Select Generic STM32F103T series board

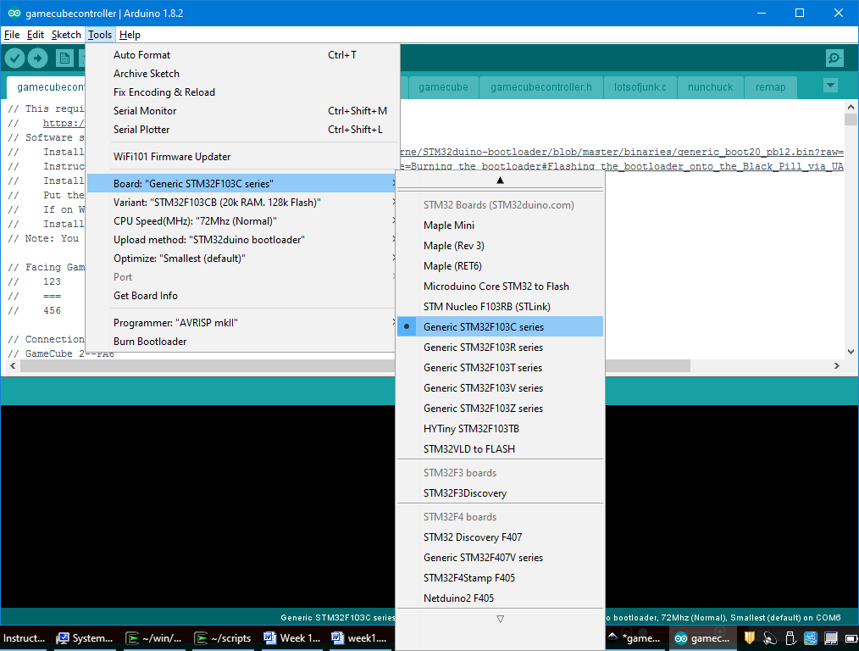pyautogui.click(x=500, y=367)
